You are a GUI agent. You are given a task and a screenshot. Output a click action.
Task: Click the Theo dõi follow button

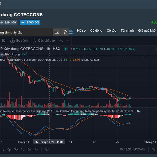point(30,22)
